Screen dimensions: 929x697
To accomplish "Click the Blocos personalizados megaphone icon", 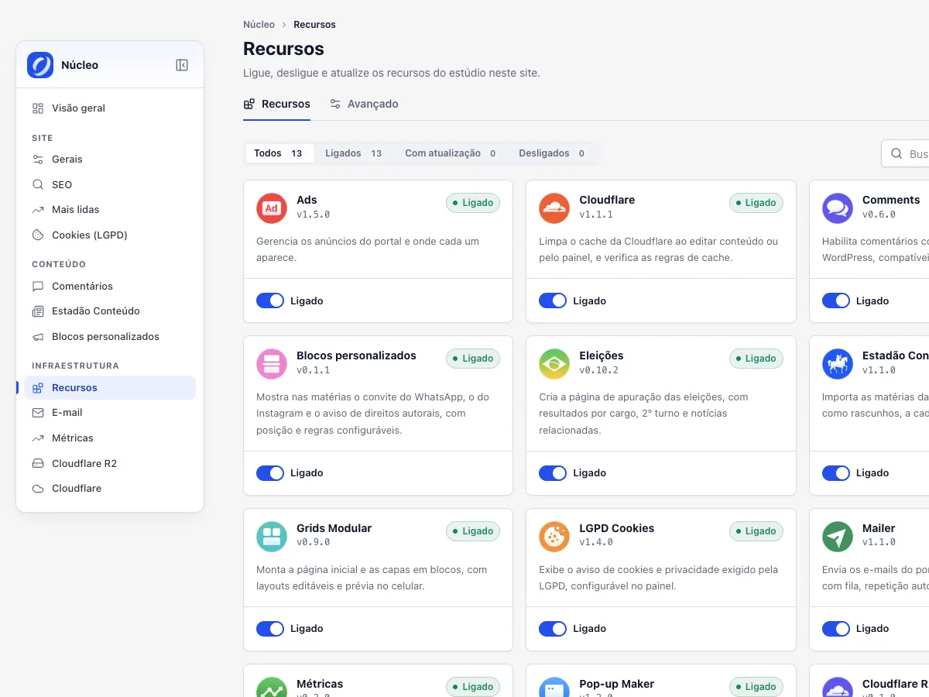I will (x=38, y=337).
